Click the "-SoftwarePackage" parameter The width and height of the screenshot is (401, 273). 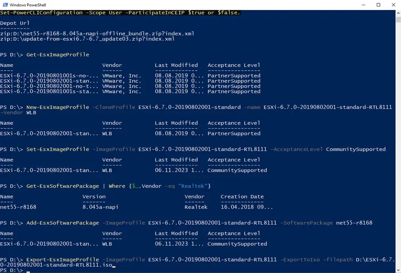pos(306,223)
